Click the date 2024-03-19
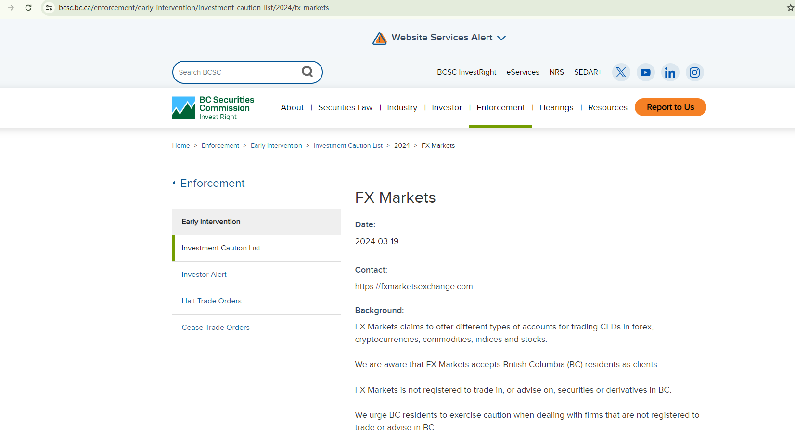The height and width of the screenshot is (446, 795). 377,241
